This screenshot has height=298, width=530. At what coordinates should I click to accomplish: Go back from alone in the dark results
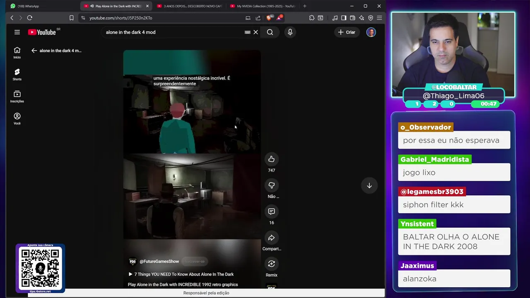coord(34,50)
